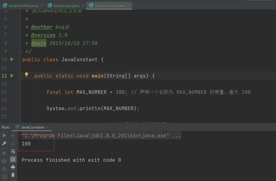Viewport: 276px width, 181px height.
Task: Click line number 16 in gutter
Action: coord(4,108)
